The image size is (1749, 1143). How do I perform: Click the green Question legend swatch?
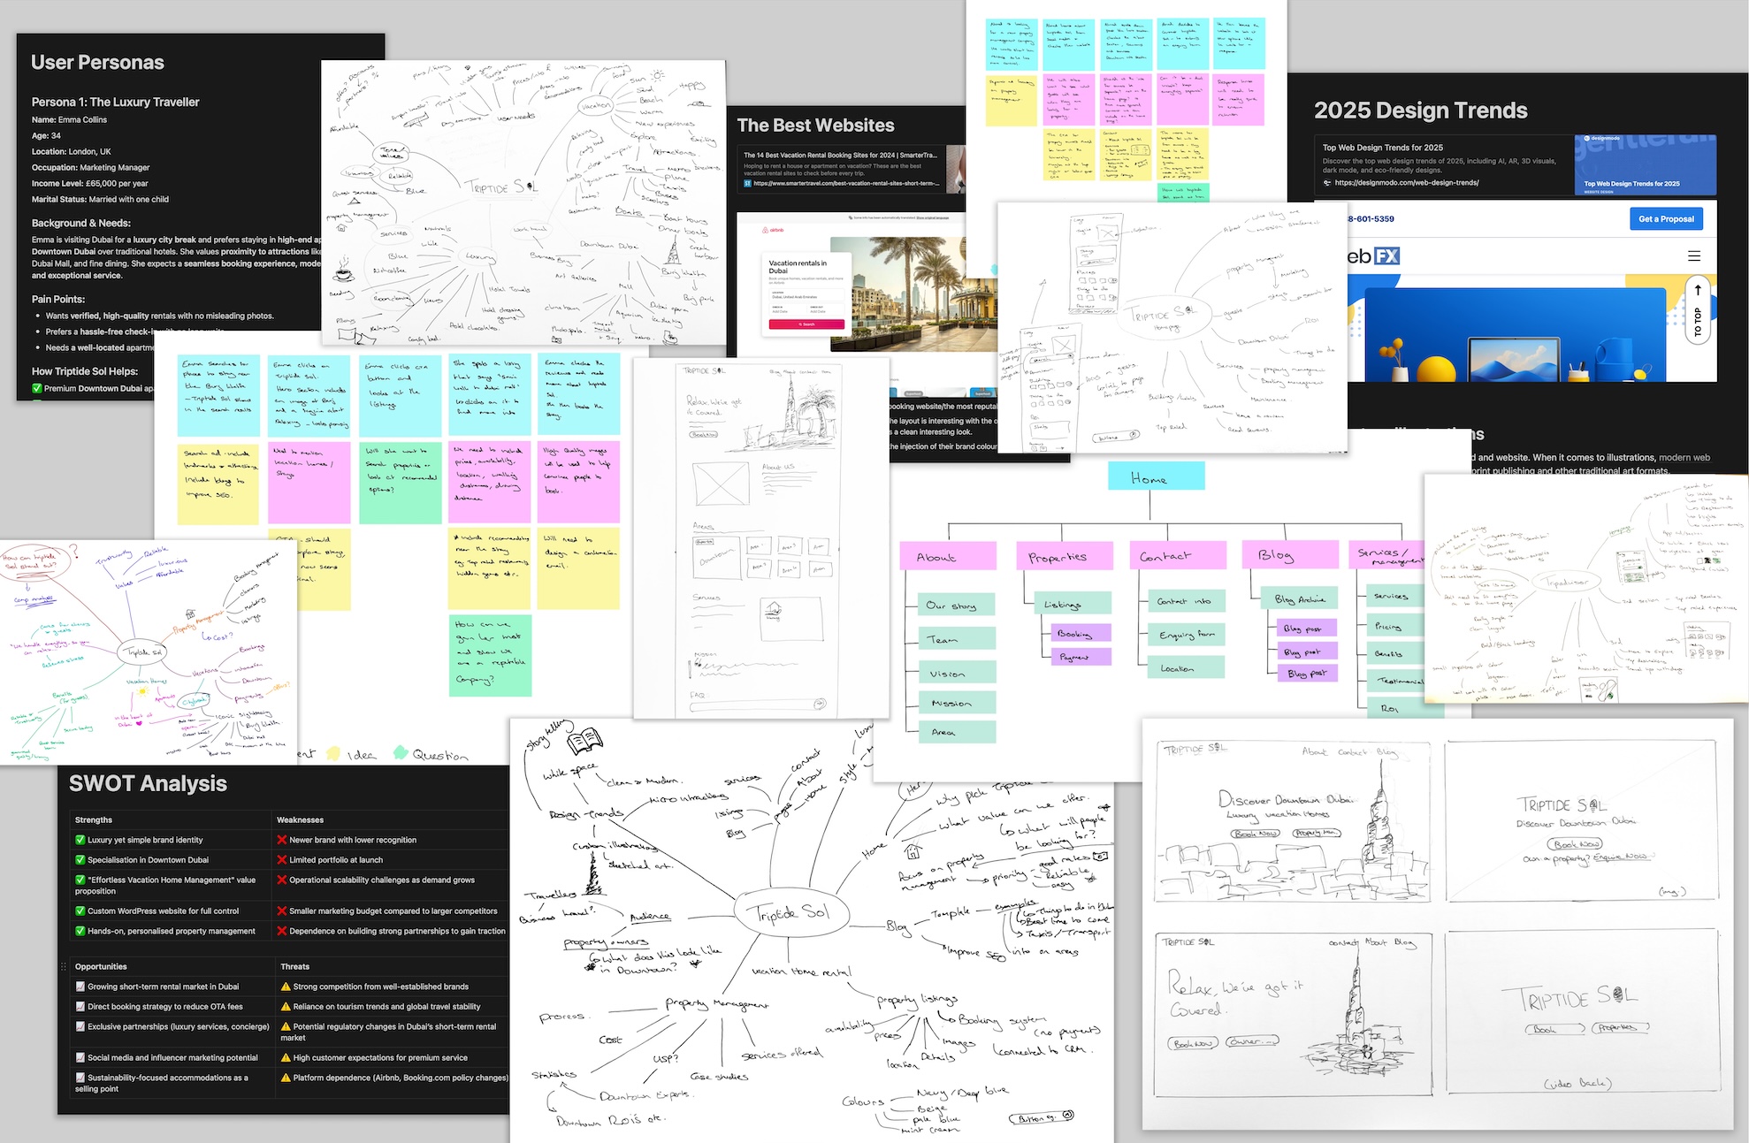pos(401,752)
